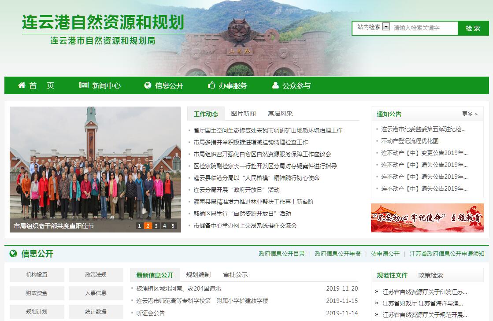Click the home icon in navigation bar
This screenshot has width=493, height=321.
point(22,85)
